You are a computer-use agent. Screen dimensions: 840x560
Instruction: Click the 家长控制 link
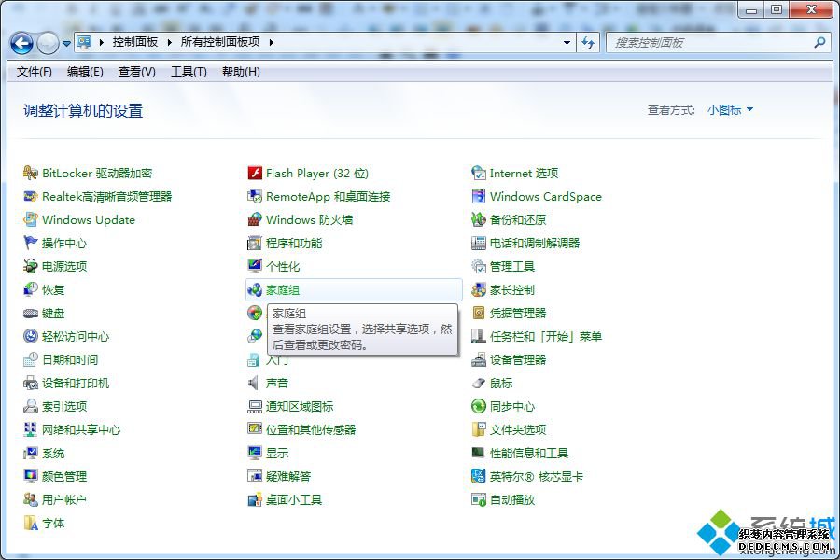point(512,290)
